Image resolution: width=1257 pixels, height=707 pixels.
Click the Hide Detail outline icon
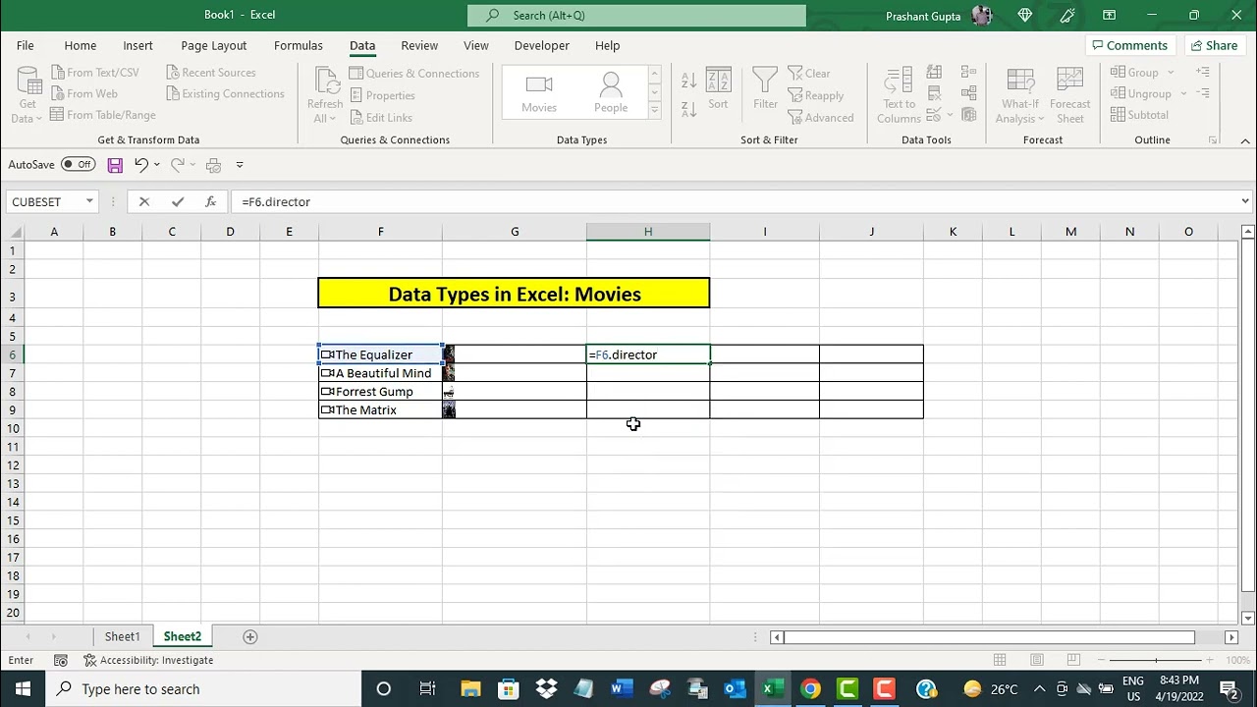coord(1203,93)
